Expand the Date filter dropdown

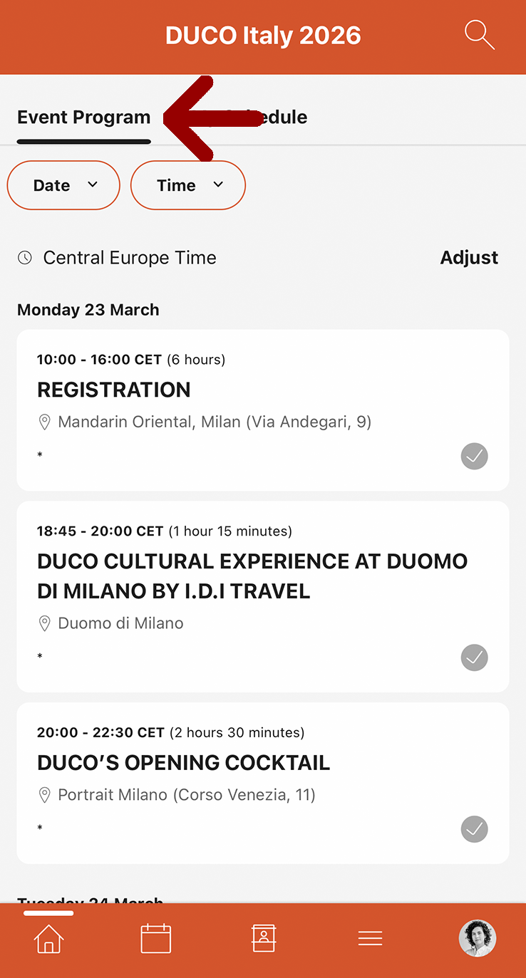pyautogui.click(x=63, y=185)
